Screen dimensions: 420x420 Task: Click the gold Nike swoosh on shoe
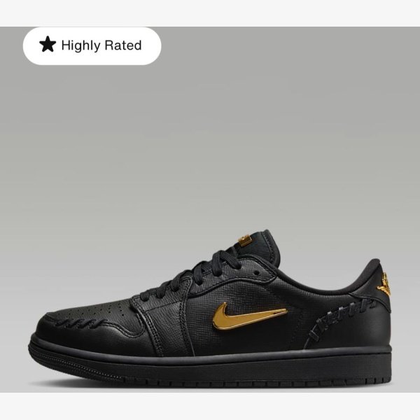[x=249, y=316]
